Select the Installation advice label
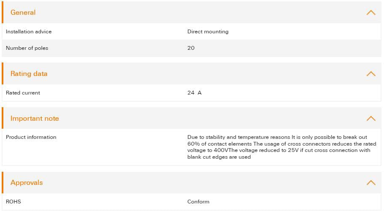Image resolution: width=384 pixels, height=214 pixels. [29, 32]
